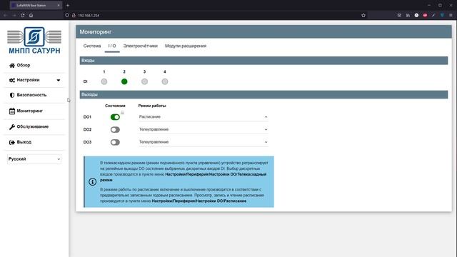Screen dimensions: 457x257
Task: Reload the page with the browser refresh icon
Action: (x=22, y=15)
